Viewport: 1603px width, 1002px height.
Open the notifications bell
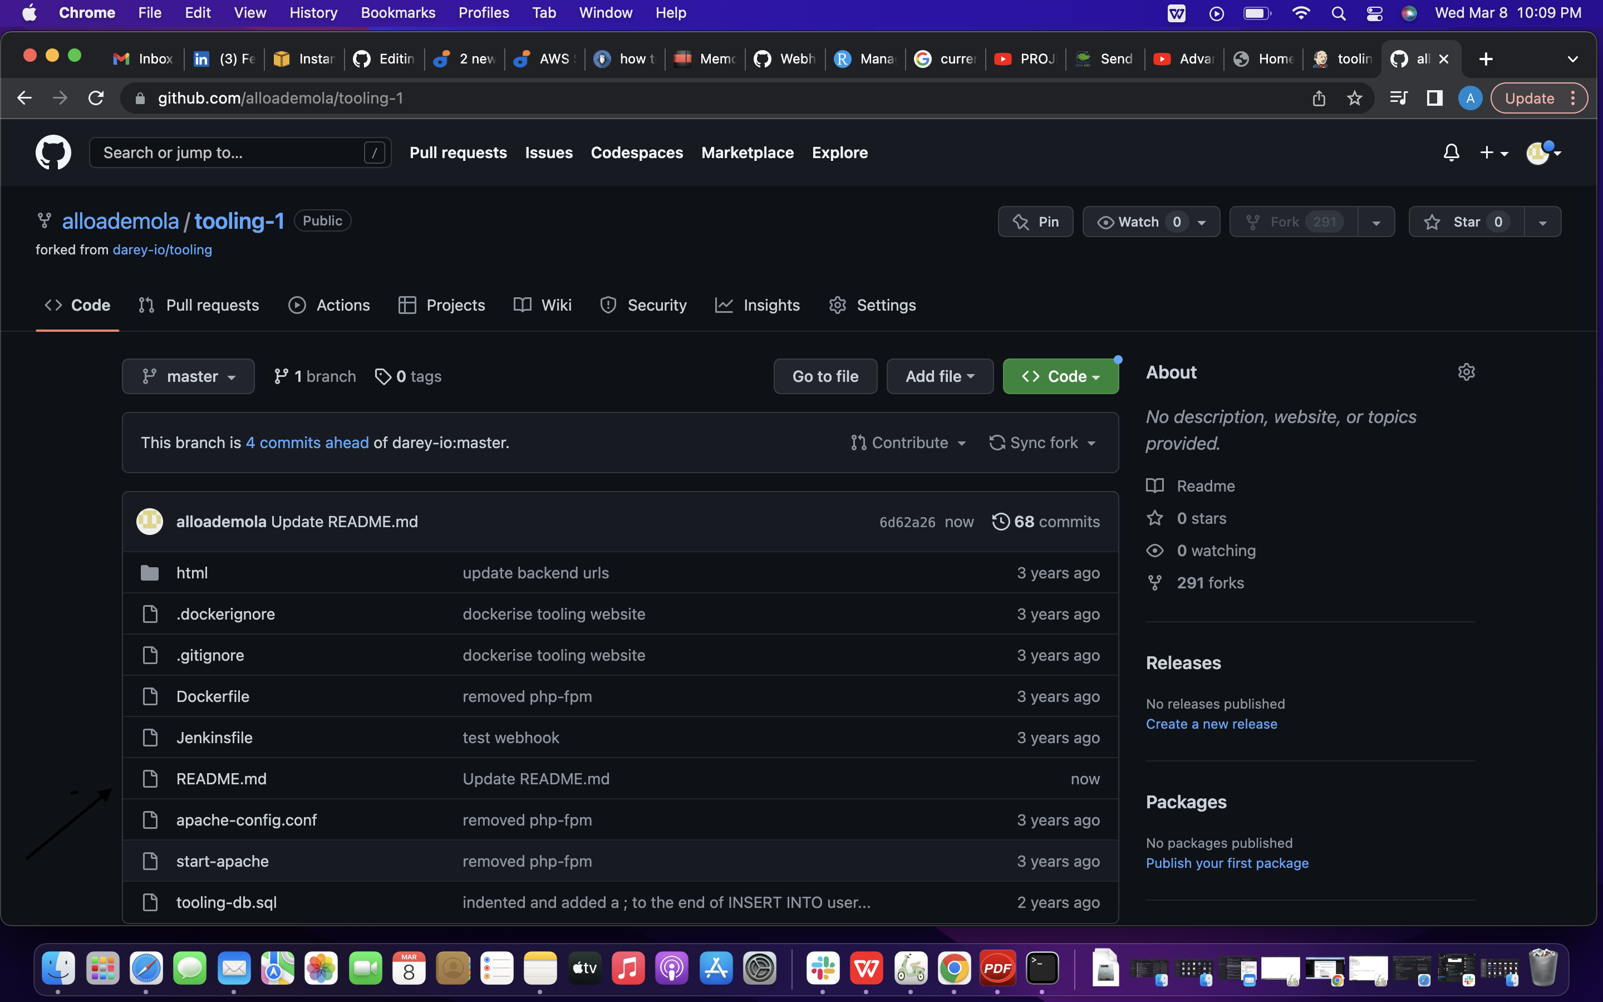point(1450,153)
